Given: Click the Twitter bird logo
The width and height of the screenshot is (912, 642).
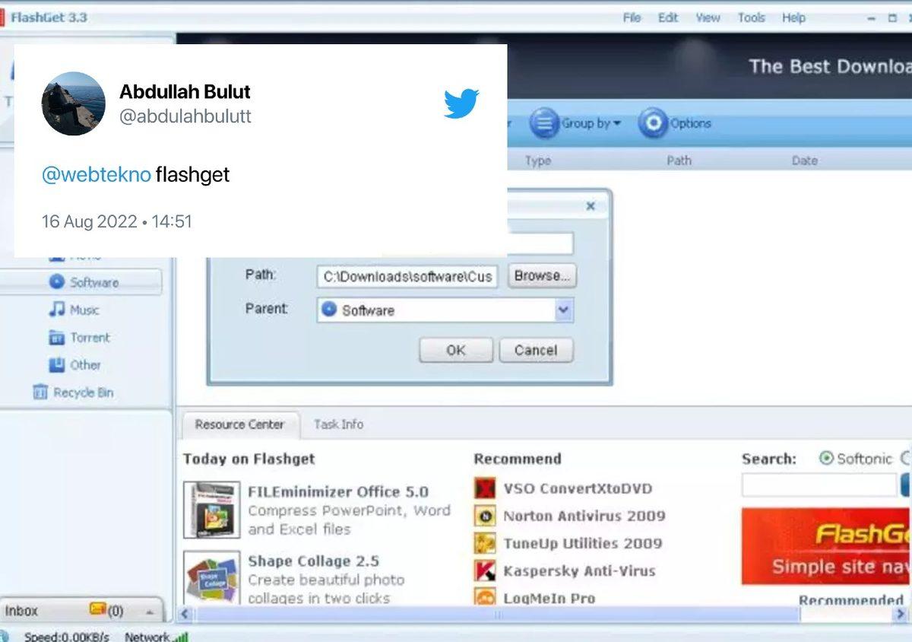Looking at the screenshot, I should point(461,103).
